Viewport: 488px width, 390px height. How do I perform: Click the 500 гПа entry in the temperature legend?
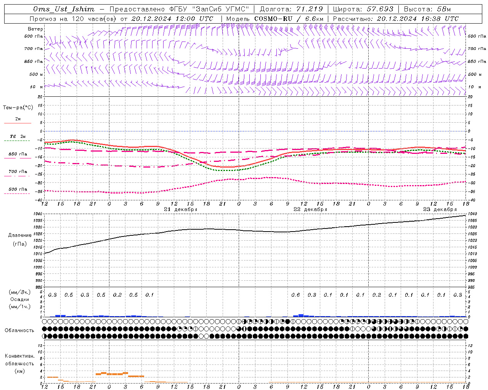18,189
